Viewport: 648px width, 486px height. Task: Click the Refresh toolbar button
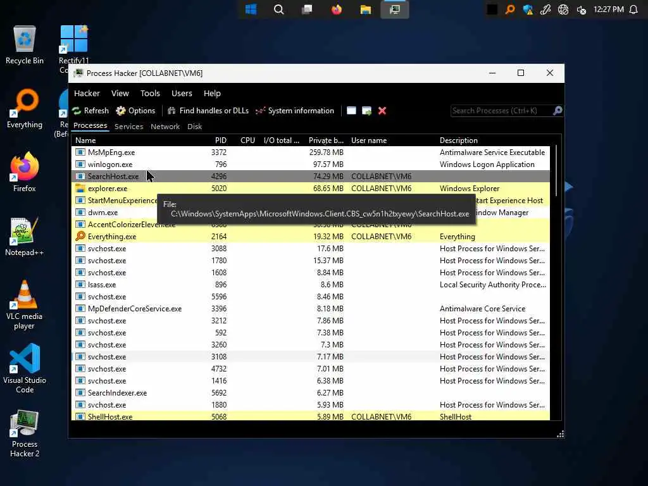point(90,111)
